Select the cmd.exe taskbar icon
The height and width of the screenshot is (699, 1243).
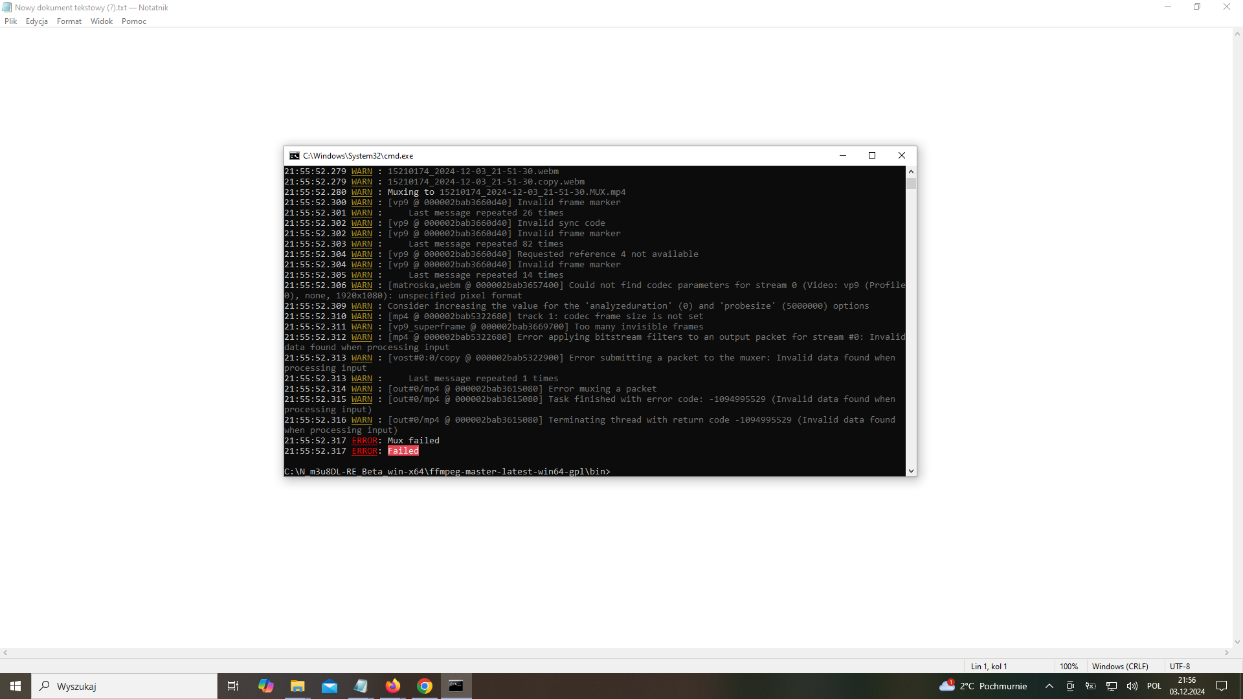point(456,686)
